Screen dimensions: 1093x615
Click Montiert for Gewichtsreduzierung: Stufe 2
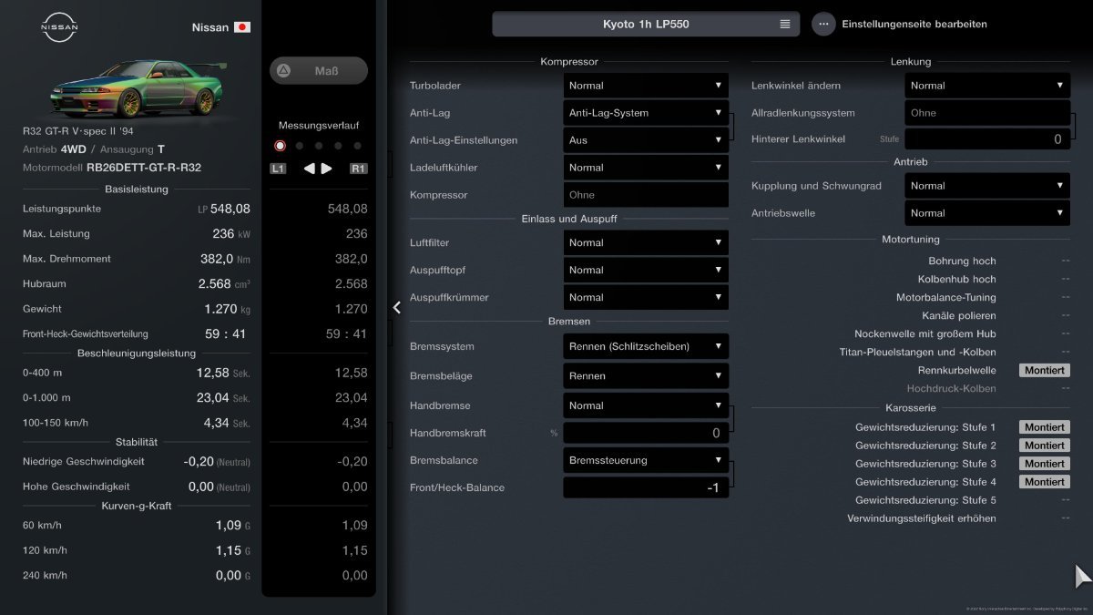[1044, 446]
